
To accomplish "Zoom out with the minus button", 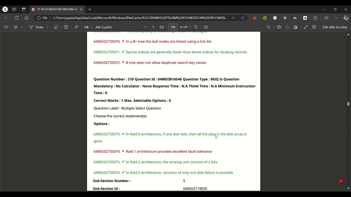I will (145, 27).
